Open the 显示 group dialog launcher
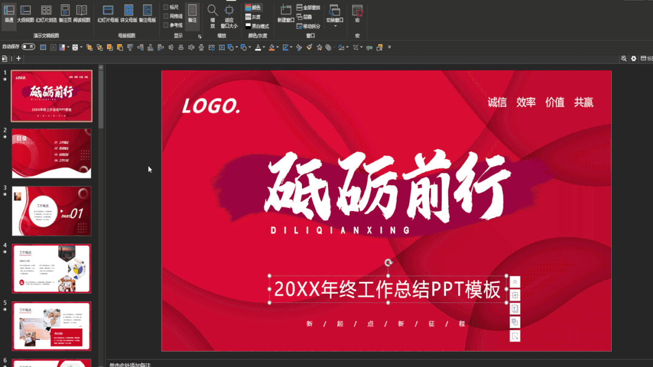653x367 pixels. (200, 37)
